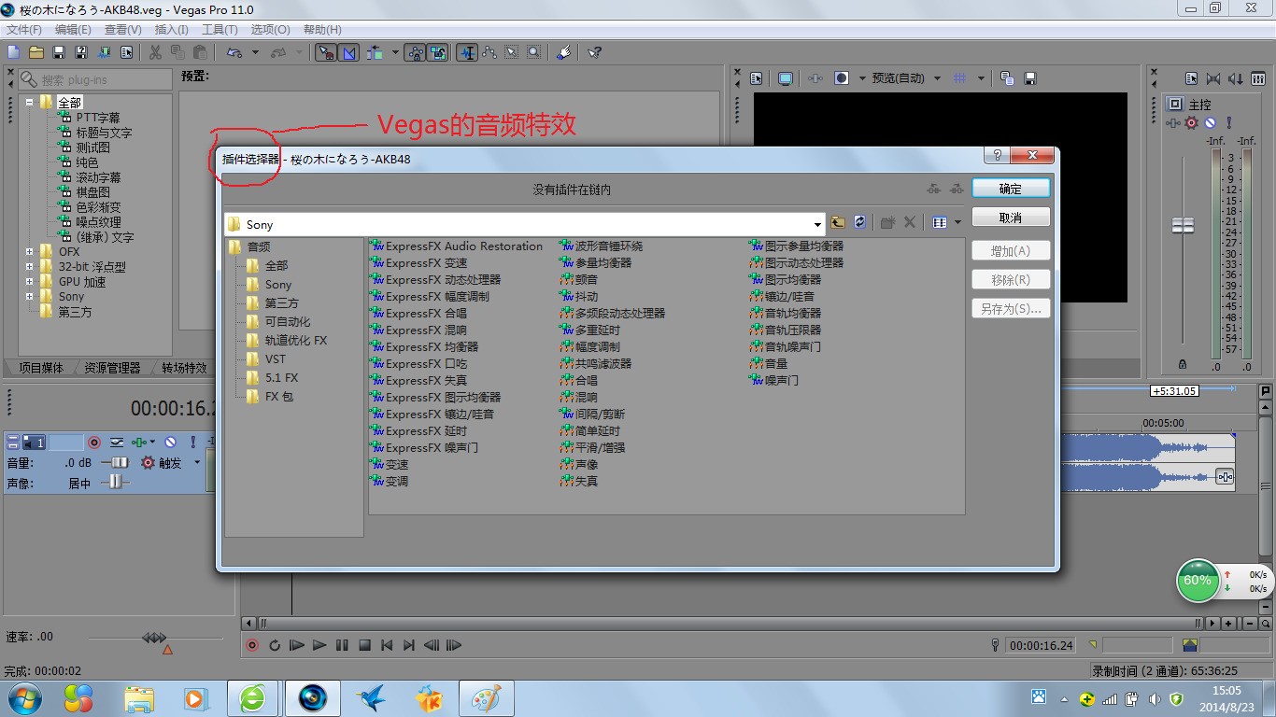Image resolution: width=1276 pixels, height=717 pixels.
Task: Open the 编辑(E) menu
Action: (x=73, y=30)
